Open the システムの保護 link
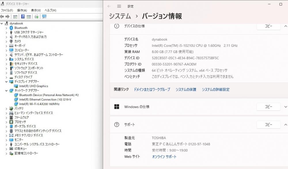 point(186,90)
